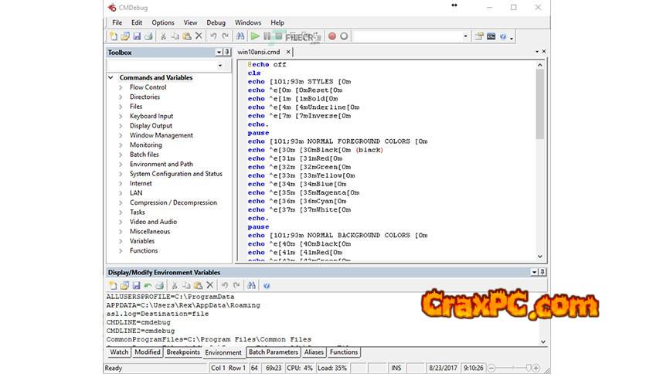Open the main toolbar combo box dropdown
The width and height of the screenshot is (646, 374).
465,36
